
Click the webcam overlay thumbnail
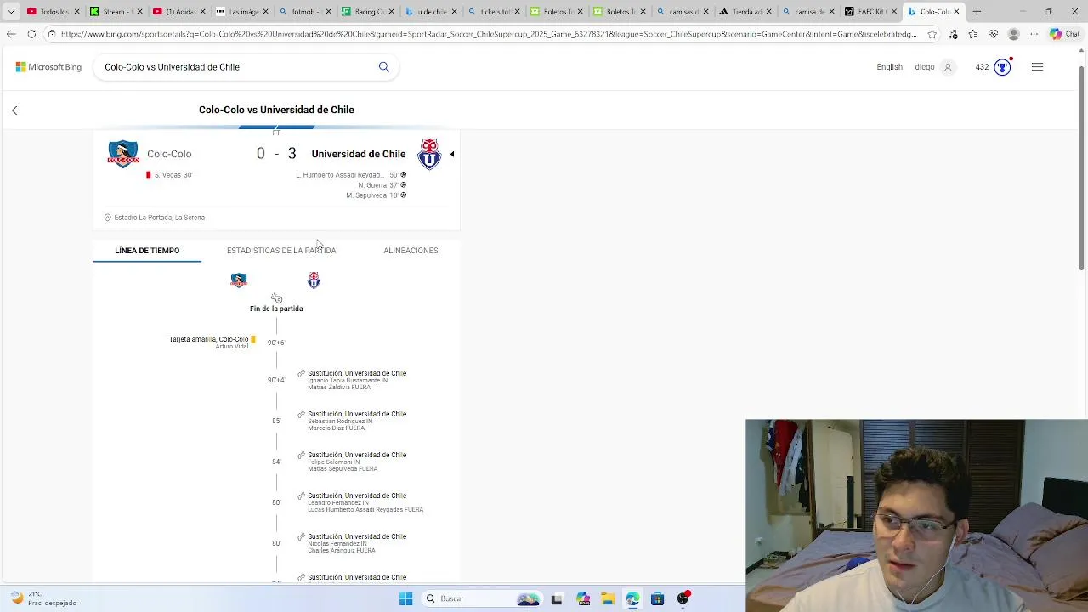tap(916, 515)
